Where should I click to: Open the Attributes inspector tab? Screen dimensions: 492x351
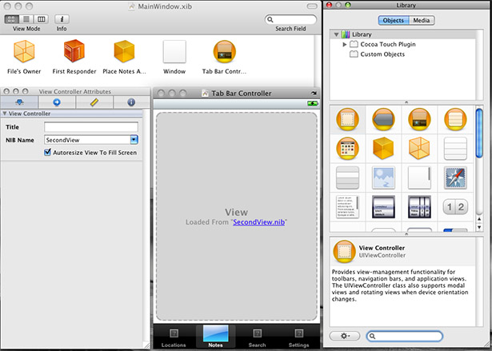(19, 102)
